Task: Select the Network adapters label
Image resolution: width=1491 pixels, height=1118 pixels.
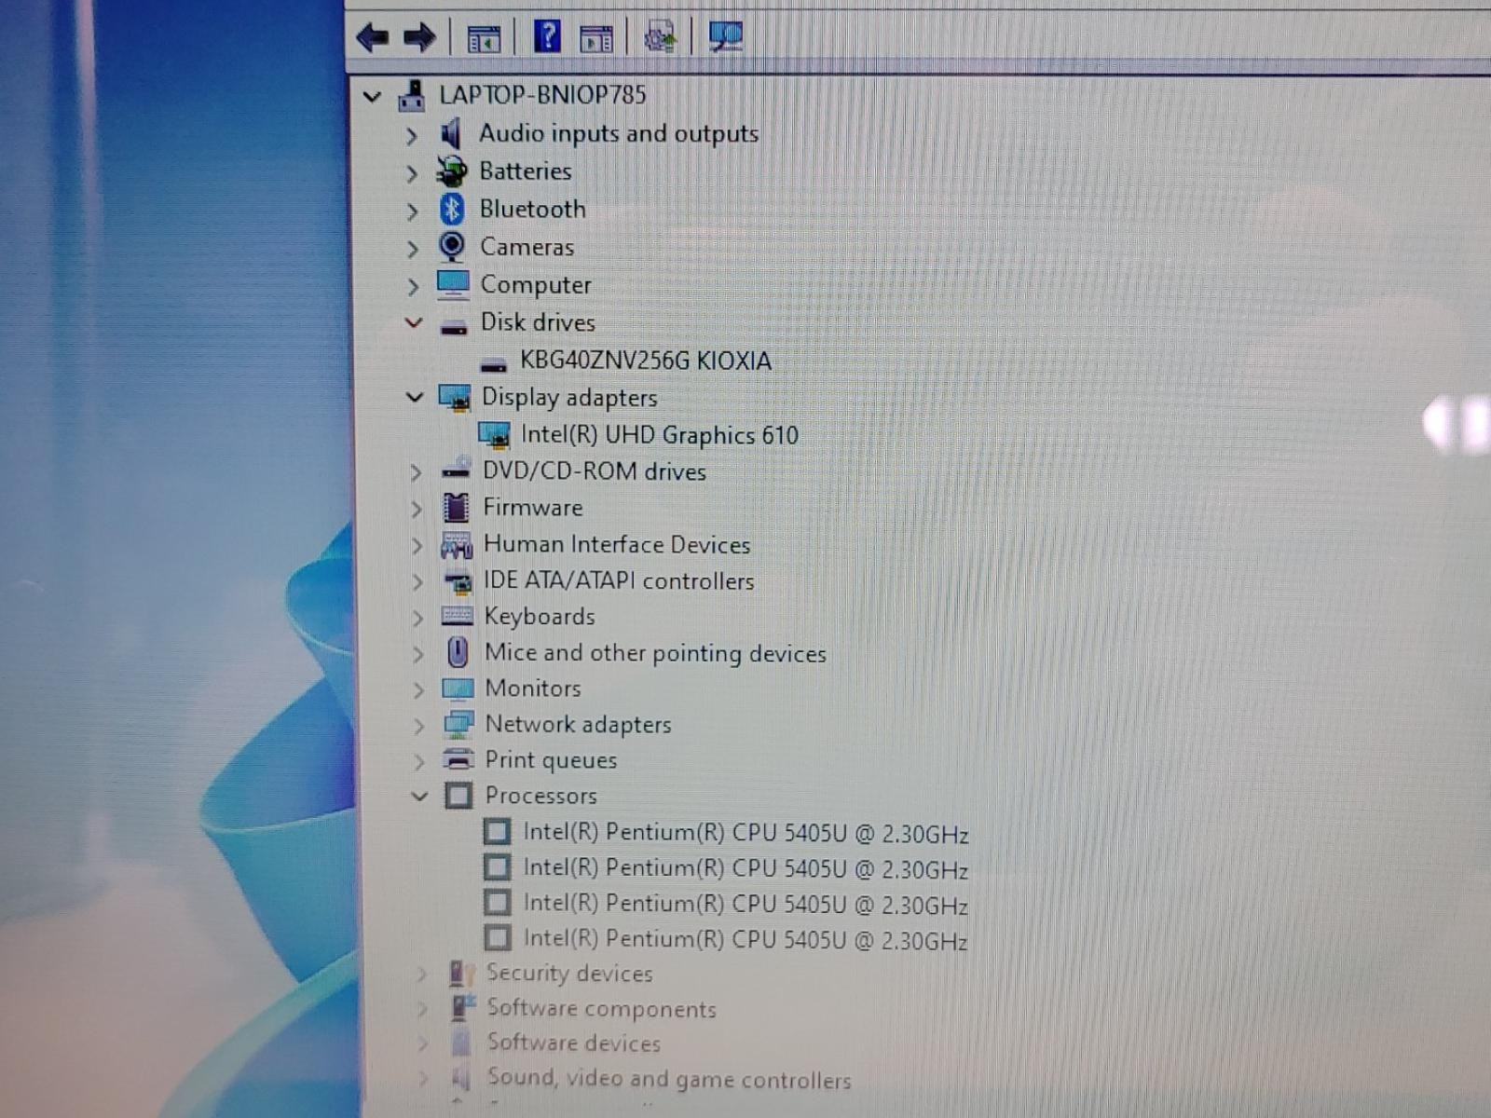Action: pyautogui.click(x=578, y=725)
